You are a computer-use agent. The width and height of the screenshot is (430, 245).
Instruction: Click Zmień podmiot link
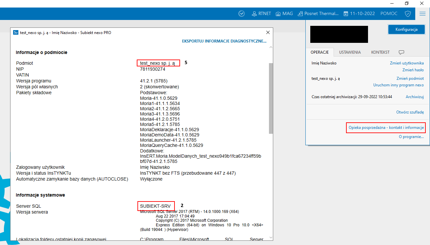click(x=410, y=79)
